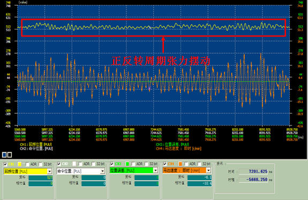Screen dimensions: 308x200
Task: Click the orange CH4 color swatch
Action: [181, 164]
